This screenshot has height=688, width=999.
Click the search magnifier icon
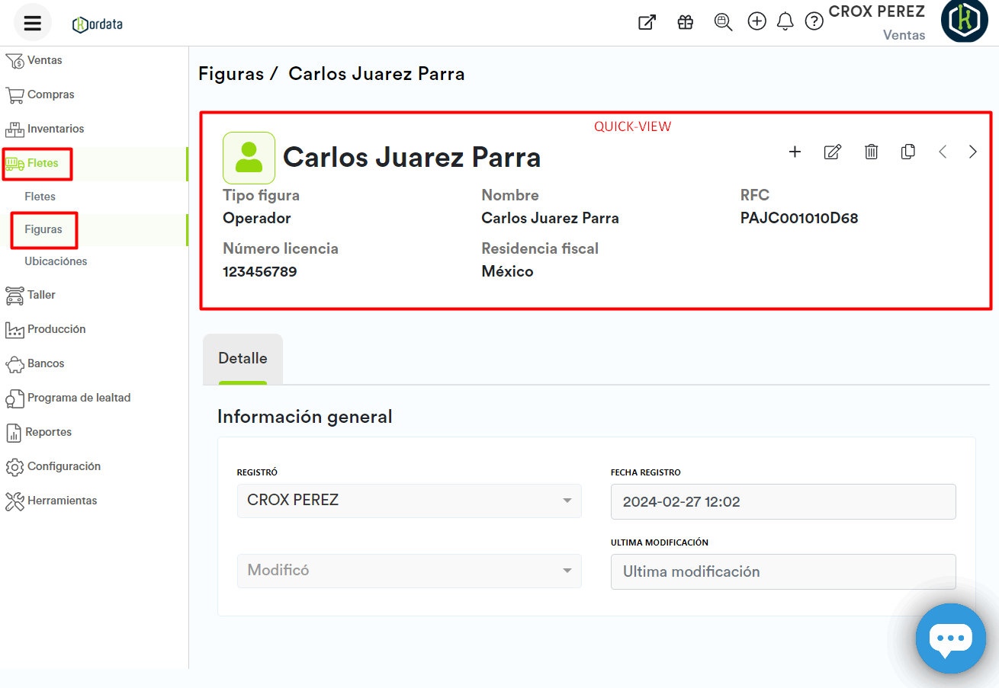[x=722, y=22]
